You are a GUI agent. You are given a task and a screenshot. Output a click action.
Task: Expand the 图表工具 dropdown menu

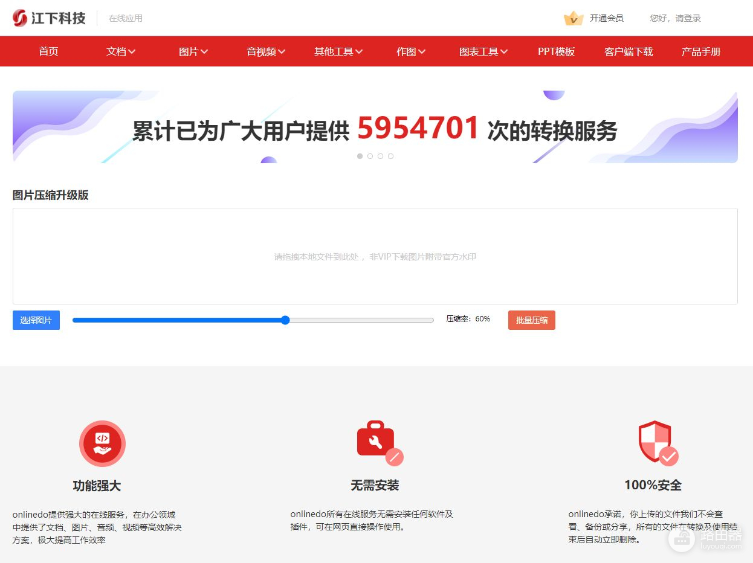click(483, 51)
